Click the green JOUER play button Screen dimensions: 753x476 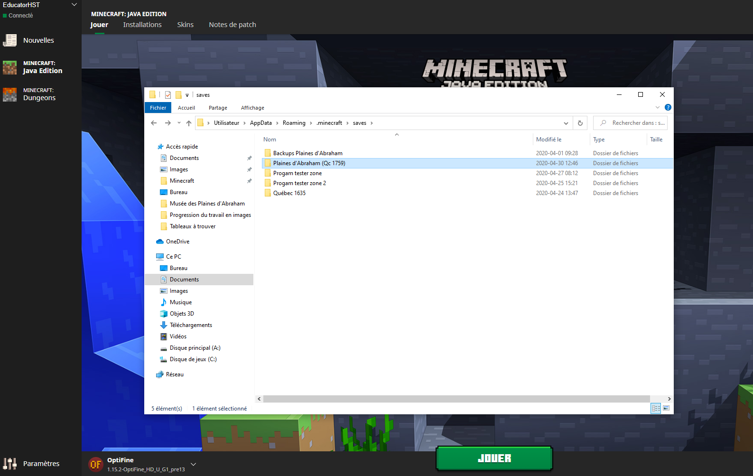494,458
